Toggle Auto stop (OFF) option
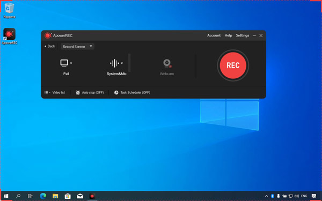Image resolution: width=322 pixels, height=201 pixels. [90, 93]
